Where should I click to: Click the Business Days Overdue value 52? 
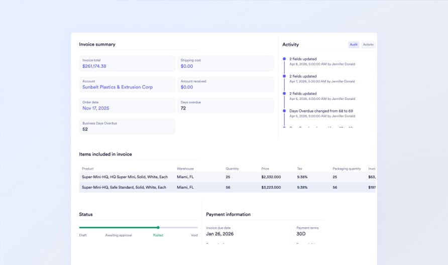[x=85, y=129]
